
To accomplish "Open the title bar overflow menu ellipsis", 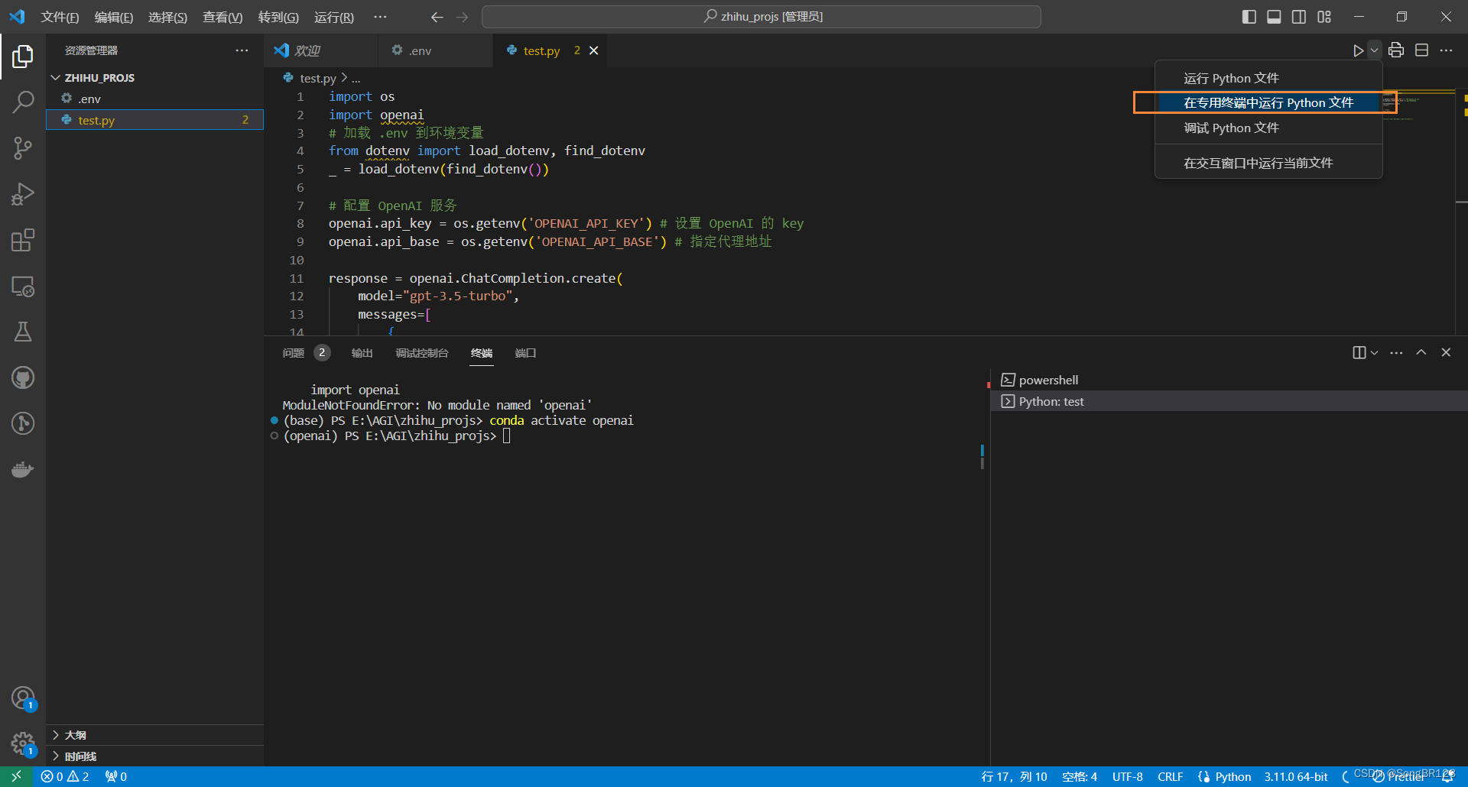I will pyautogui.click(x=380, y=17).
